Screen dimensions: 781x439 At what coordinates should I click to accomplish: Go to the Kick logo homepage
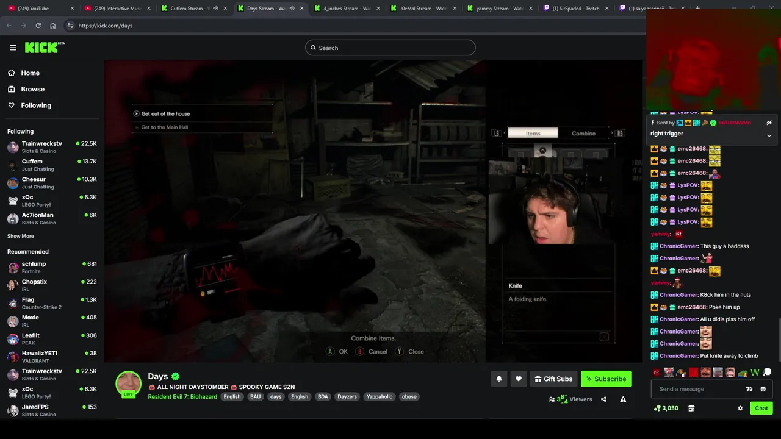[45, 48]
